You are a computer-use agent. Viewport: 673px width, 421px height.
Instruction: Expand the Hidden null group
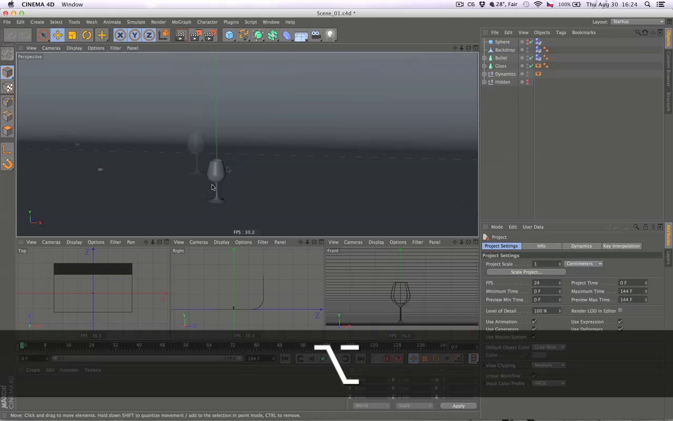[484, 82]
